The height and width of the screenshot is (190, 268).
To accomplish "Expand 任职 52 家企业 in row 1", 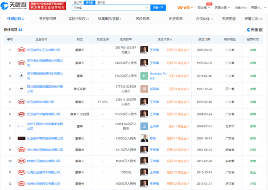I will click(178, 50).
